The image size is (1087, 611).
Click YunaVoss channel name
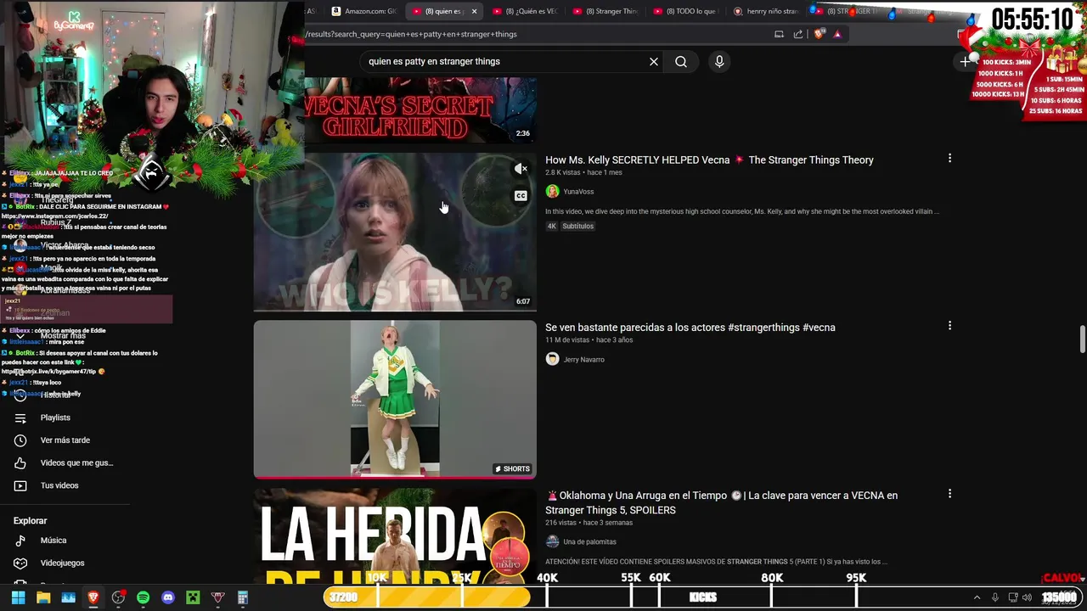[x=578, y=192]
